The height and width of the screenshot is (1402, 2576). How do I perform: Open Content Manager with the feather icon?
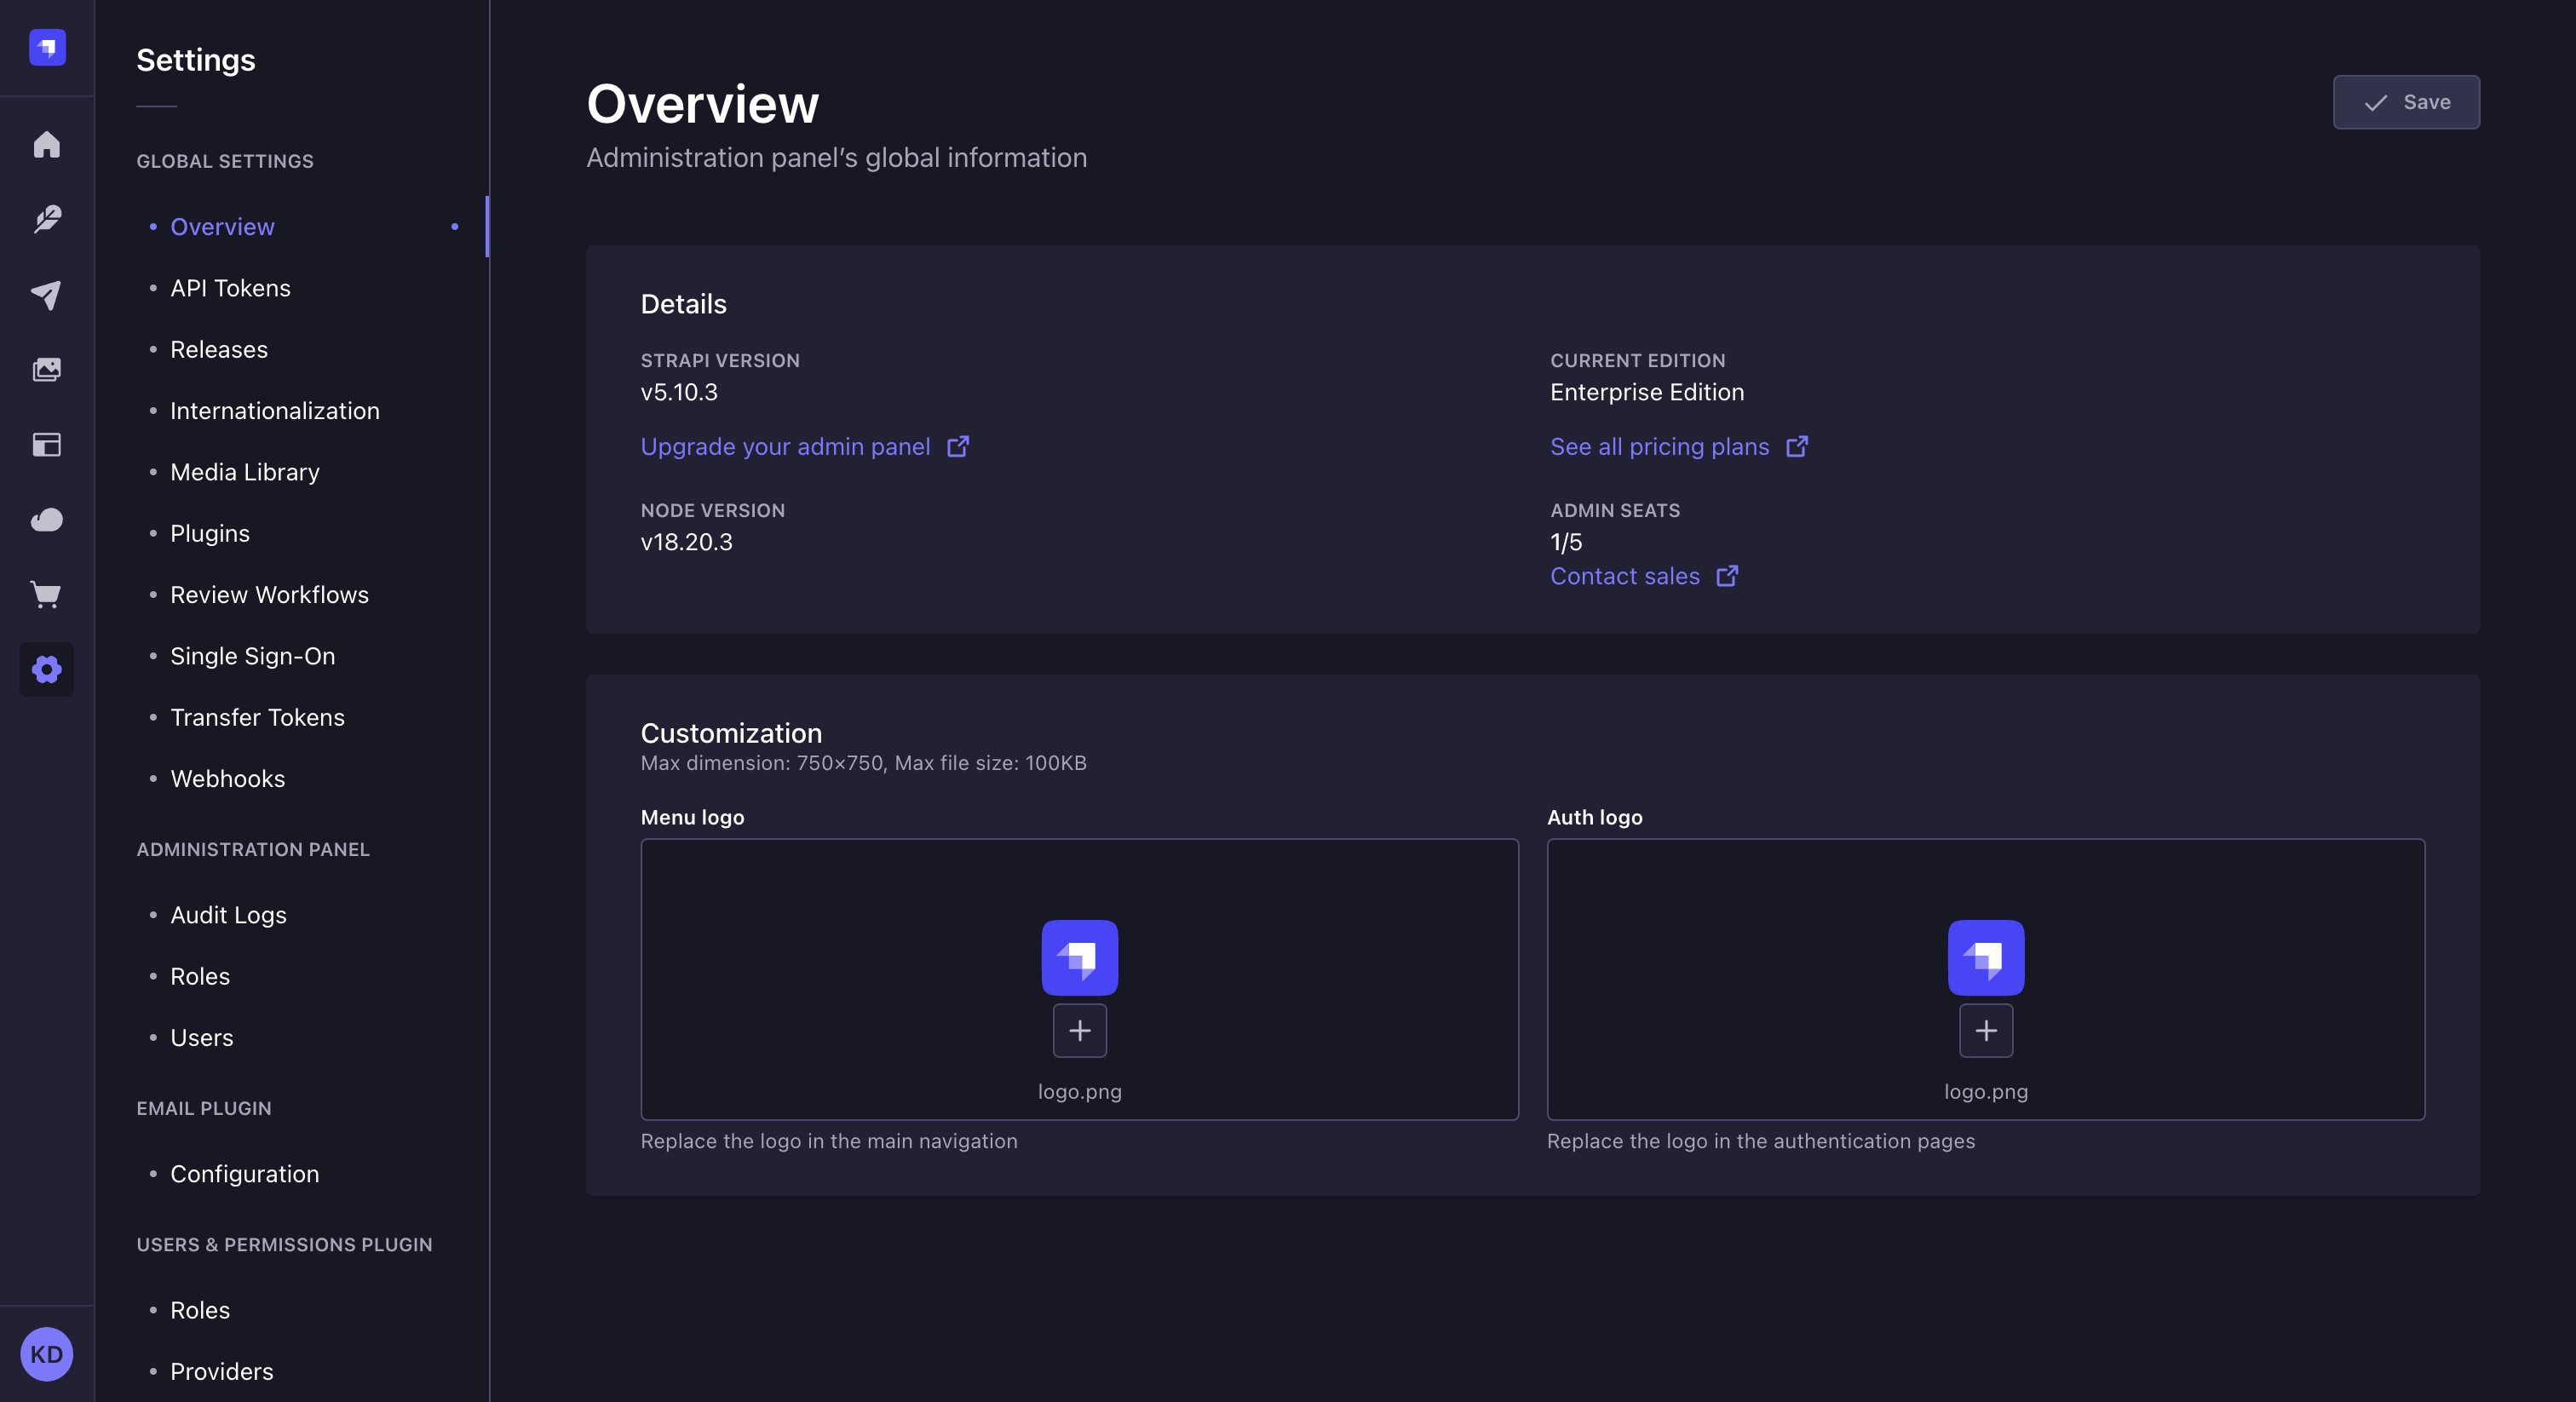pos(47,219)
